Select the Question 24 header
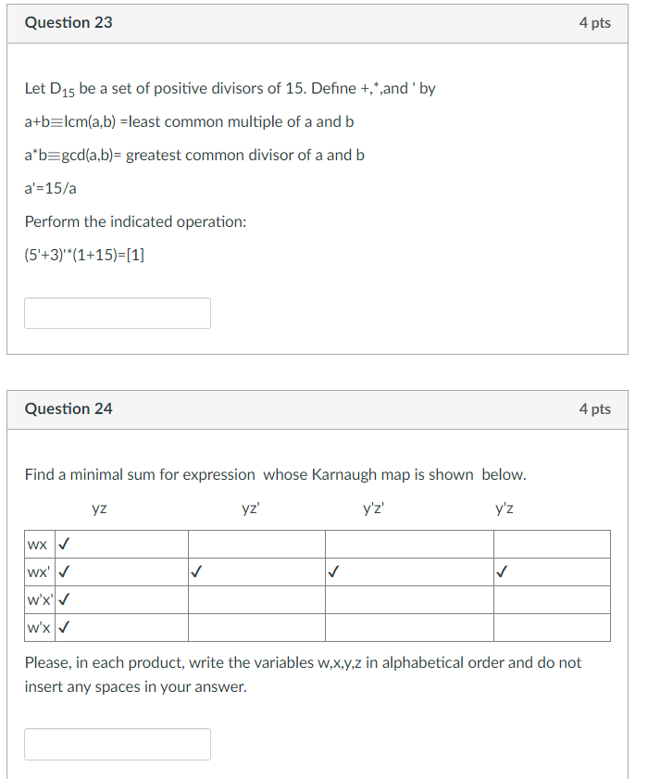This screenshot has height=779, width=648. point(69,408)
